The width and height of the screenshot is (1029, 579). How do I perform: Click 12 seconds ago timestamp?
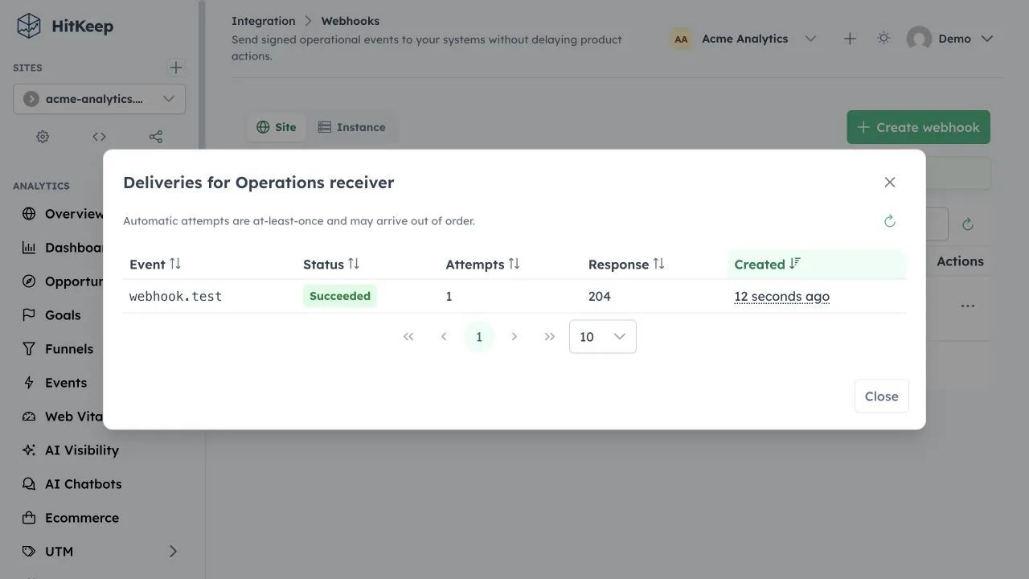click(x=782, y=297)
